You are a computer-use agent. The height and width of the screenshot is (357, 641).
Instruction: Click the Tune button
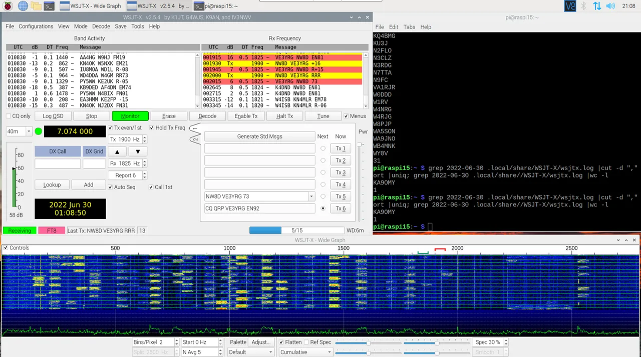click(323, 116)
